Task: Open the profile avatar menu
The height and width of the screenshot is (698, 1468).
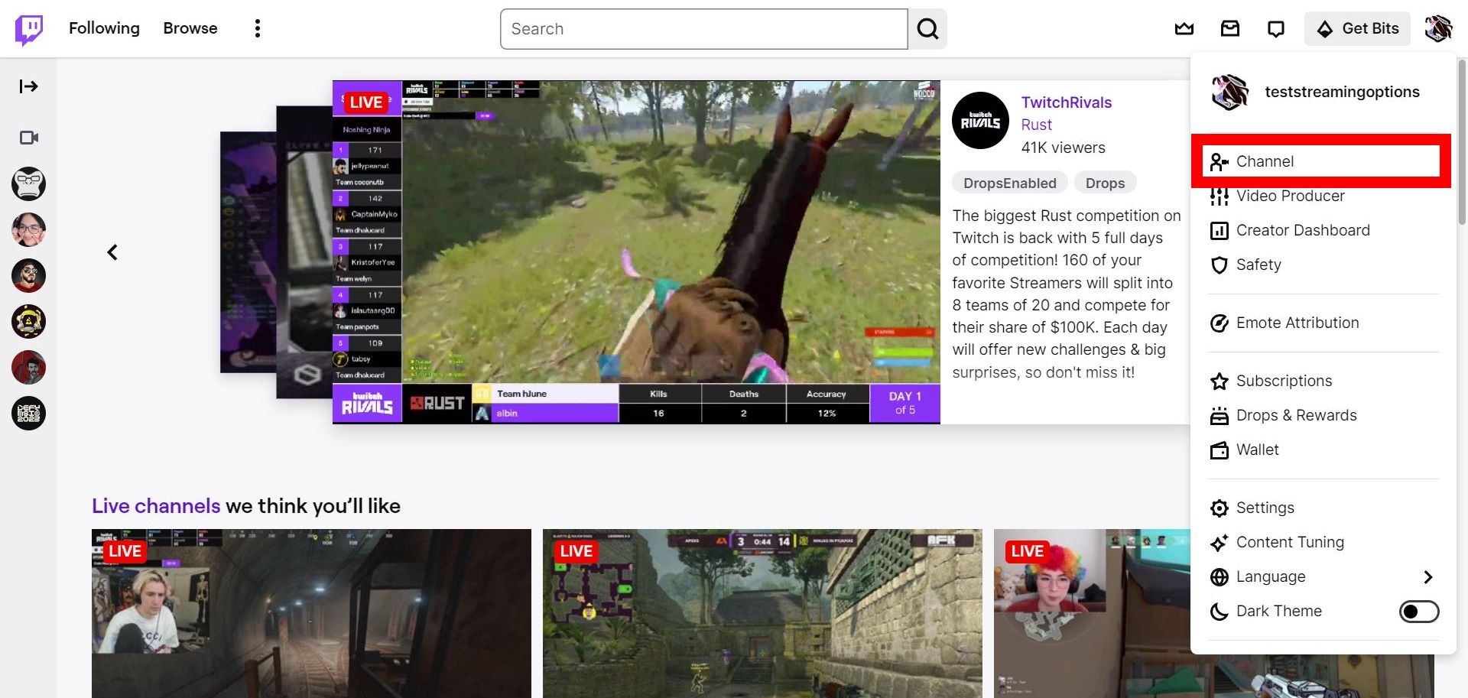Action: [1437, 28]
